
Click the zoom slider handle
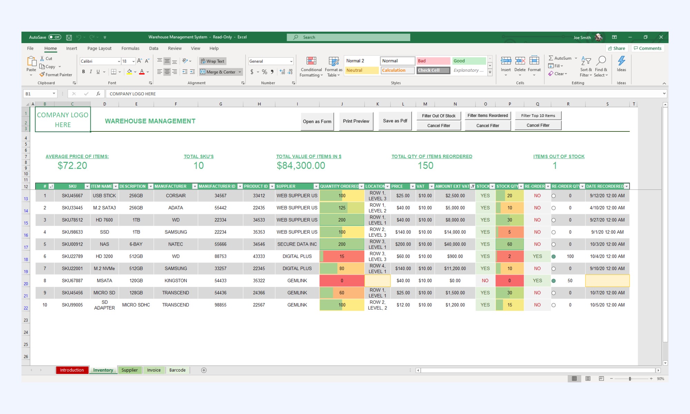click(x=630, y=378)
